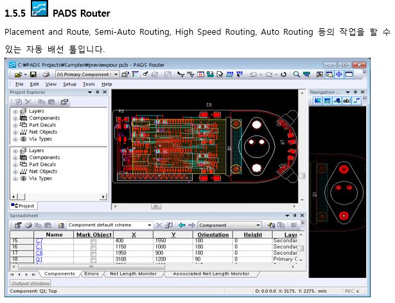395x303 pixels.
Task: Click the design canvas horizontal scrollbar thumb
Action: [x=156, y=207]
